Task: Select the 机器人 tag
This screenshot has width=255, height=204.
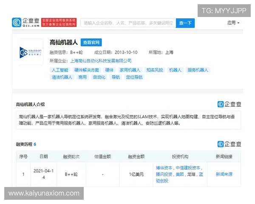Action: pyautogui.click(x=175, y=70)
